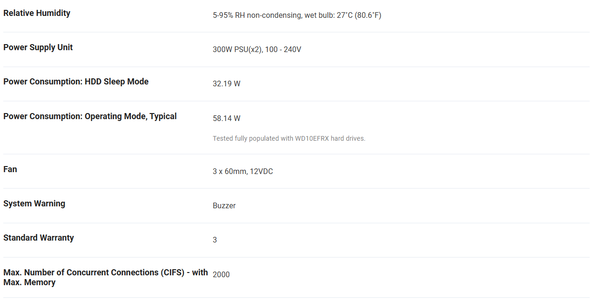Image resolution: width=592 pixels, height=303 pixels.
Task: Click the 32.19 W value
Action: (x=227, y=84)
